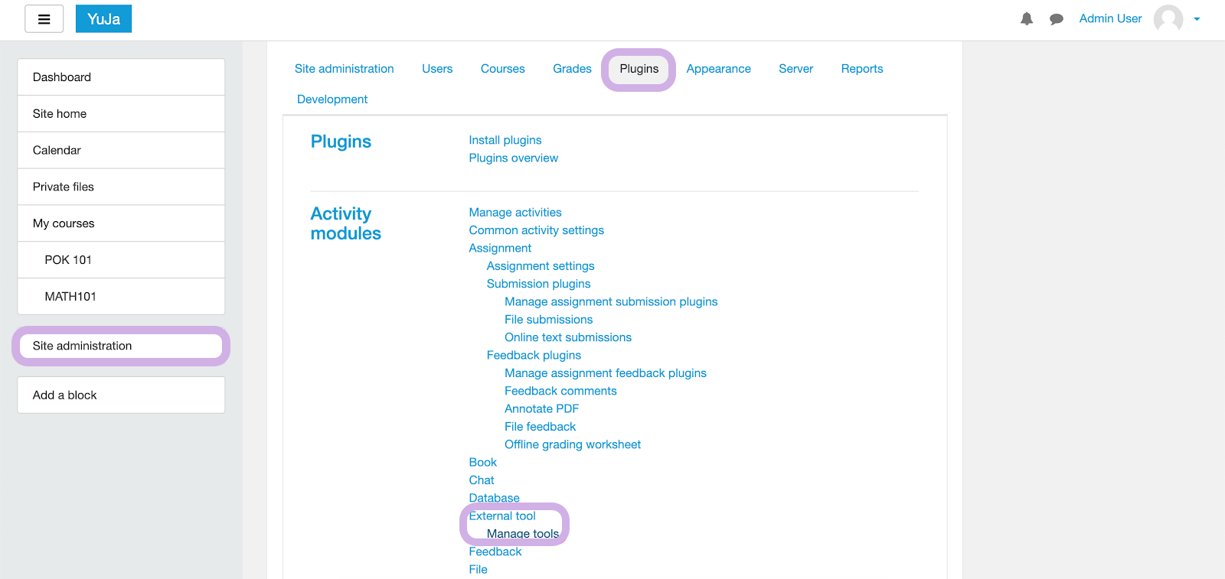Image resolution: width=1225 pixels, height=579 pixels.
Task: Select the Development tab
Action: click(x=332, y=99)
